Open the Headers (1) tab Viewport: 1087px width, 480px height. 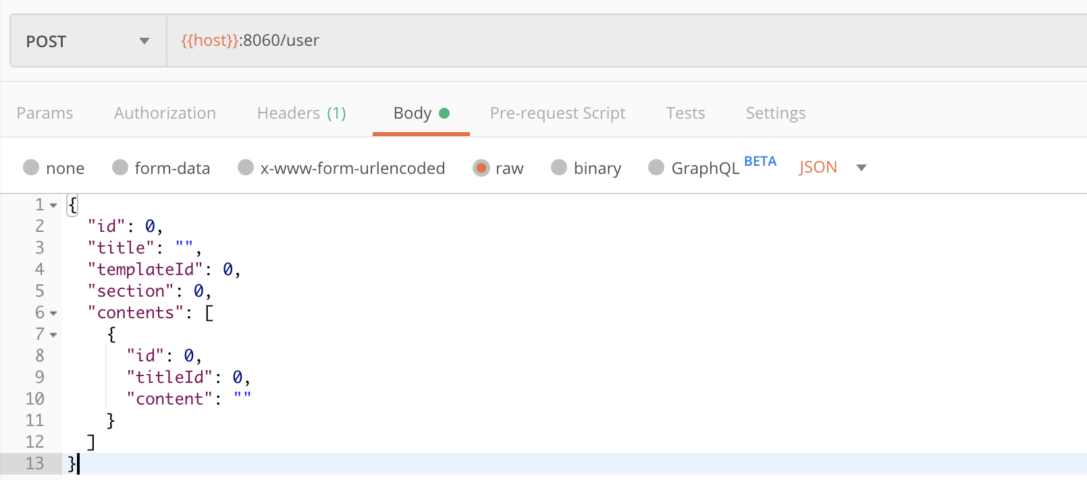tap(301, 113)
